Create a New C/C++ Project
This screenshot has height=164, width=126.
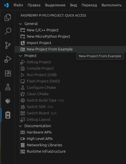pos(42,30)
